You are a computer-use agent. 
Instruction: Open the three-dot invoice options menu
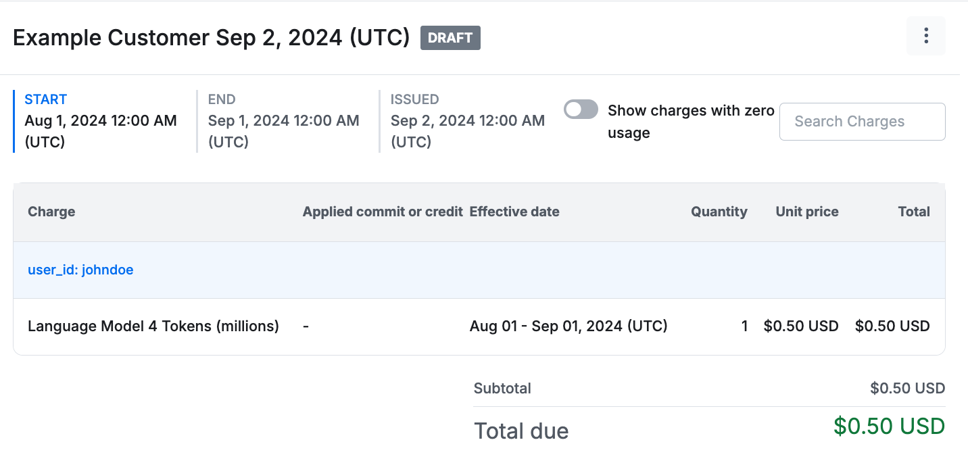925,36
